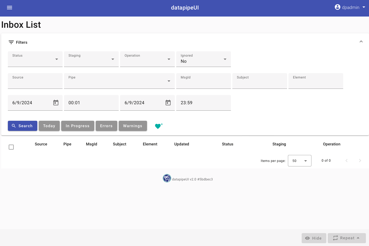Click the dpadmin user account icon
369x246 pixels.
338,7
